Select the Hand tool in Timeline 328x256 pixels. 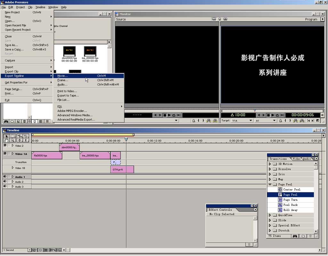tap(6, 140)
